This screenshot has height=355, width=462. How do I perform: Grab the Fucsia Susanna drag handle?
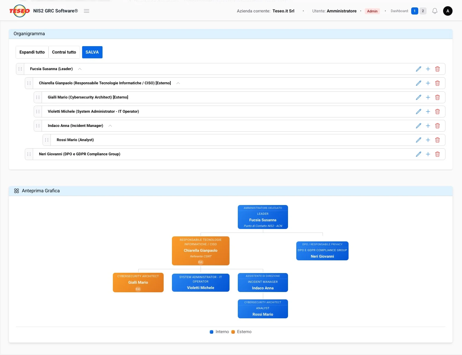tap(20, 69)
